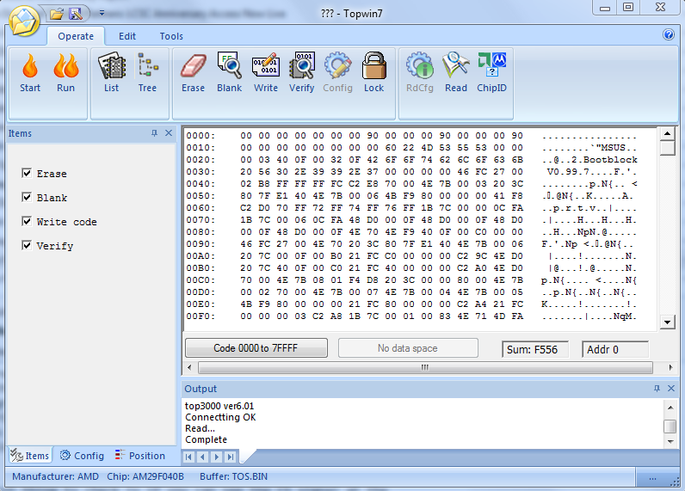Click the status bar ellipsis indicator
Screen dimensions: 685x491
point(652,479)
